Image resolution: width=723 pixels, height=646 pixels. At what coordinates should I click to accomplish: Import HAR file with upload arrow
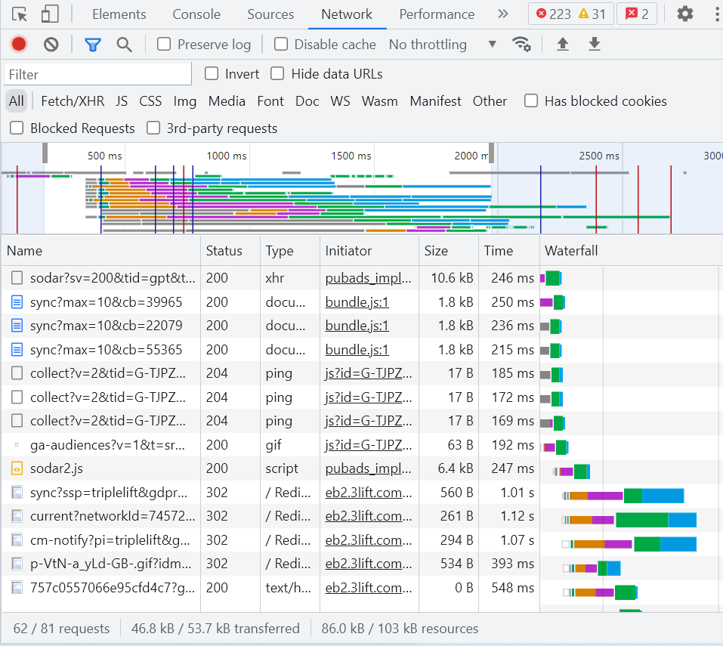[x=563, y=44]
